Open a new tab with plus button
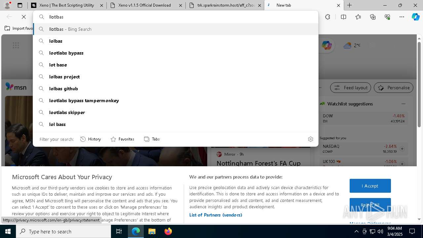 (x=349, y=5)
